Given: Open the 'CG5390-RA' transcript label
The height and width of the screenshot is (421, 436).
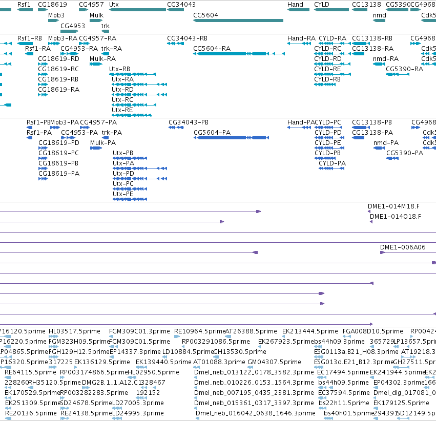Looking at the screenshot, I should click(x=404, y=69).
